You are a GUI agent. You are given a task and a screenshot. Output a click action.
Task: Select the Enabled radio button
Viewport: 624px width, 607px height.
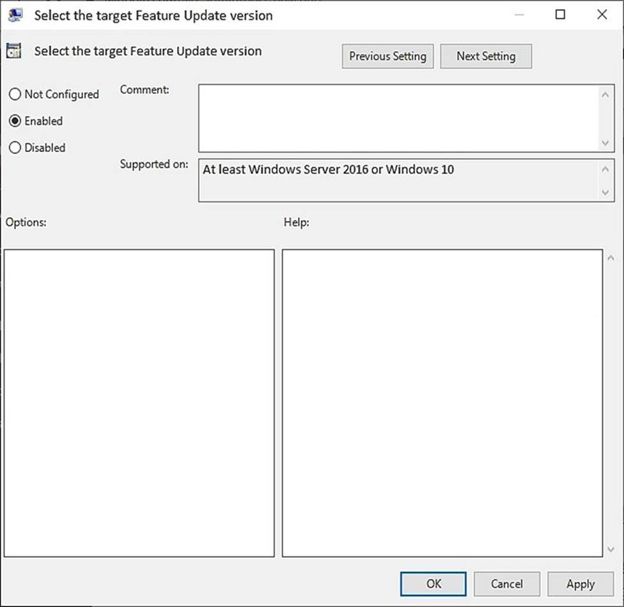(x=15, y=121)
